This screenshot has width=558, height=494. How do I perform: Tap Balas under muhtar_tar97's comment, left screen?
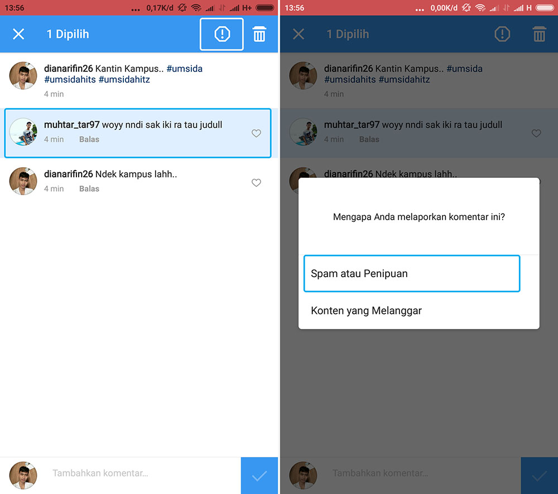pos(89,139)
